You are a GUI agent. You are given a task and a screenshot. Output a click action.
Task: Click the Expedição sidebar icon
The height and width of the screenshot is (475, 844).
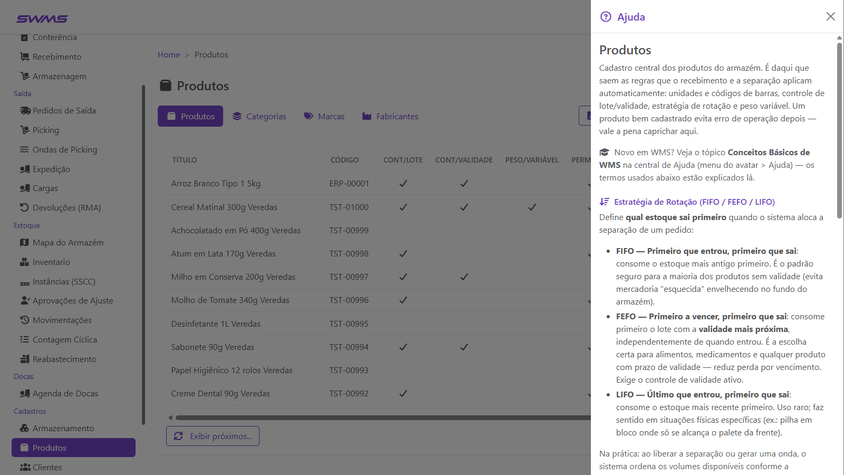click(25, 169)
